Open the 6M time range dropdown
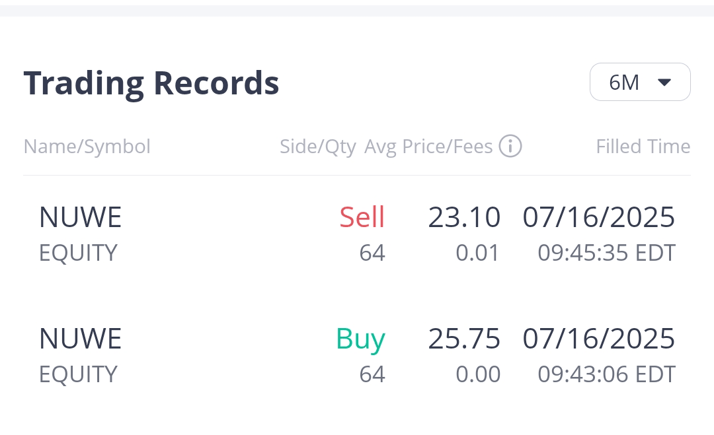Viewport: 714px width, 435px height. [x=639, y=83]
